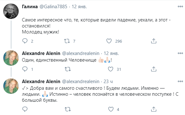Retweet Галина's tweet with 7 retweets
The height and width of the screenshot is (115, 185).
coord(67,41)
